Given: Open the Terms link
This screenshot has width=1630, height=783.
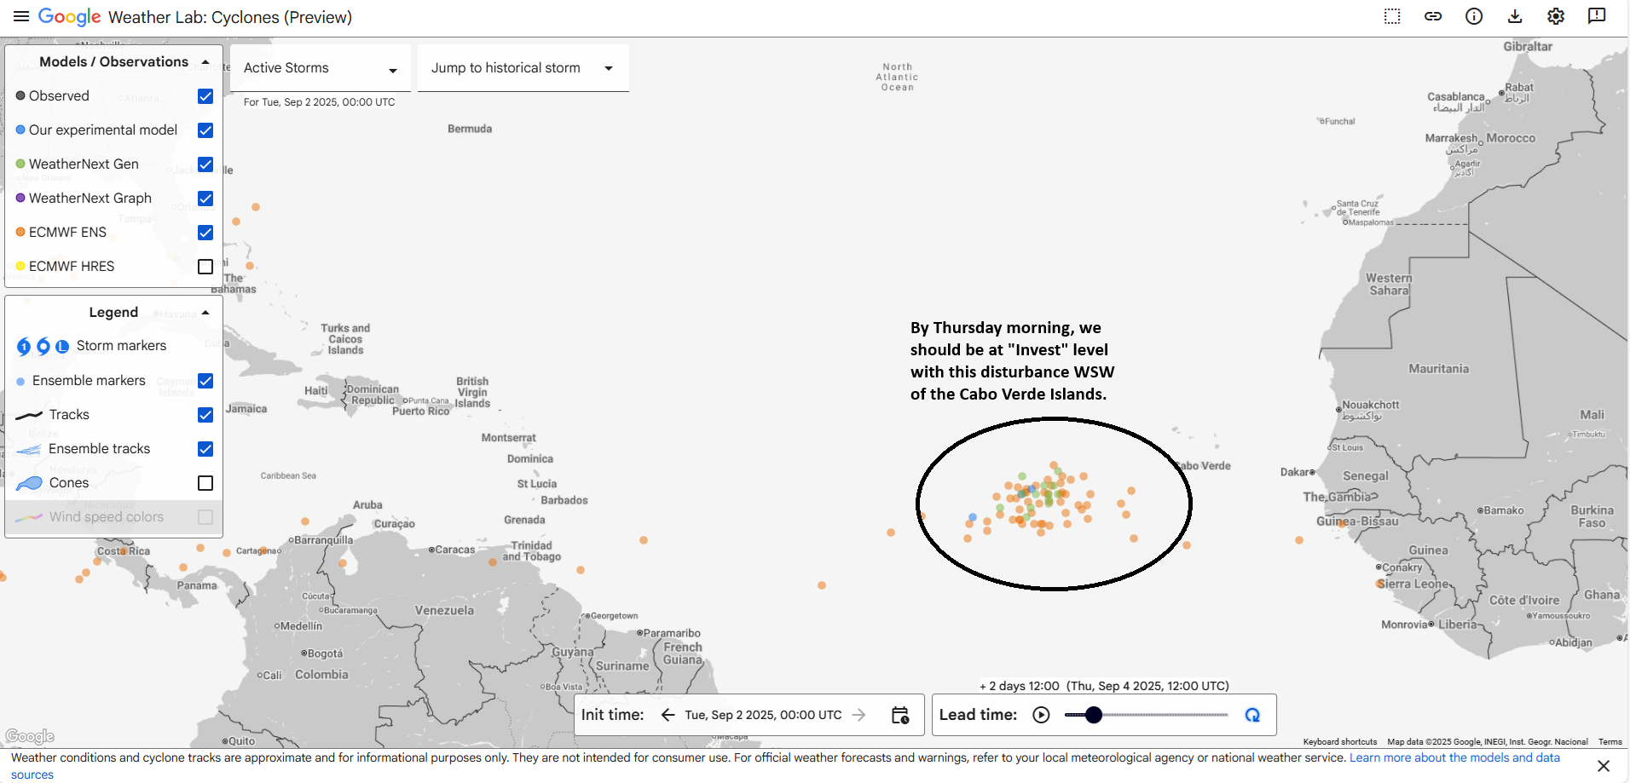Looking at the screenshot, I should point(1610,742).
